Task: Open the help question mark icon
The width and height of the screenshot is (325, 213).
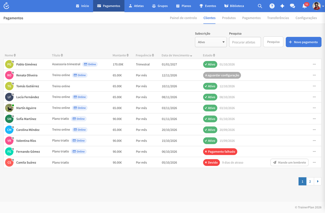Action: [x=272, y=6]
